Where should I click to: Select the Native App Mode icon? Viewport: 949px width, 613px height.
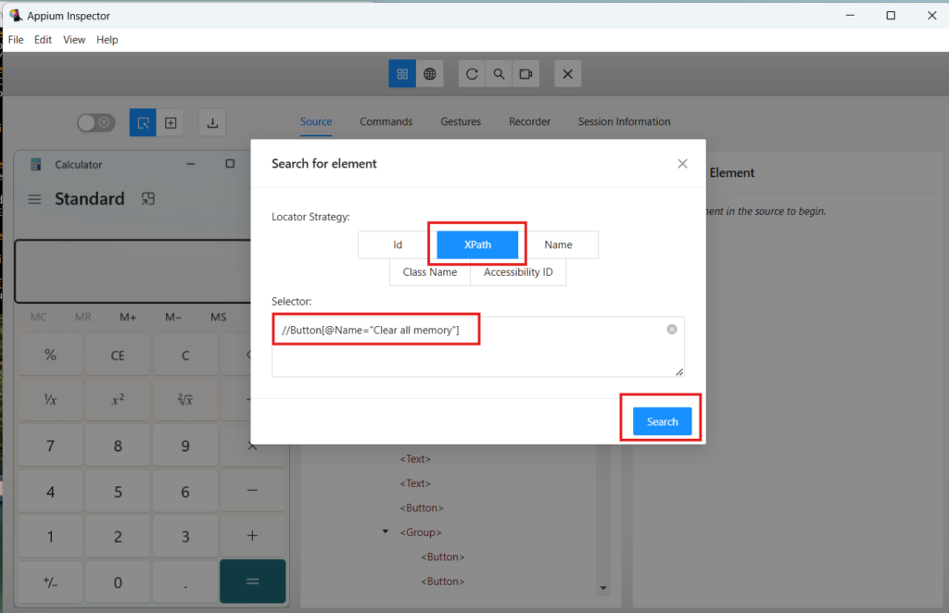[x=401, y=73]
